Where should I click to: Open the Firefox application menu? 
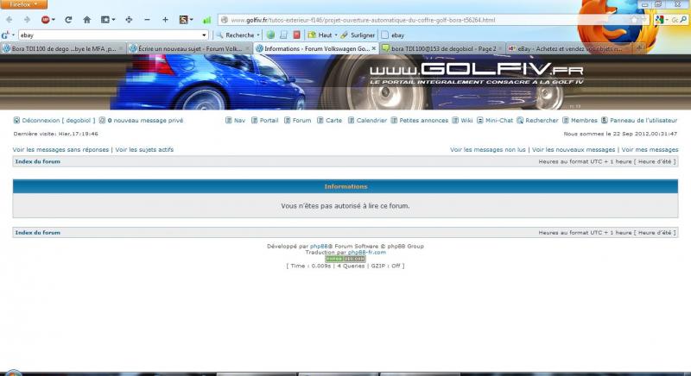click(x=24, y=4)
